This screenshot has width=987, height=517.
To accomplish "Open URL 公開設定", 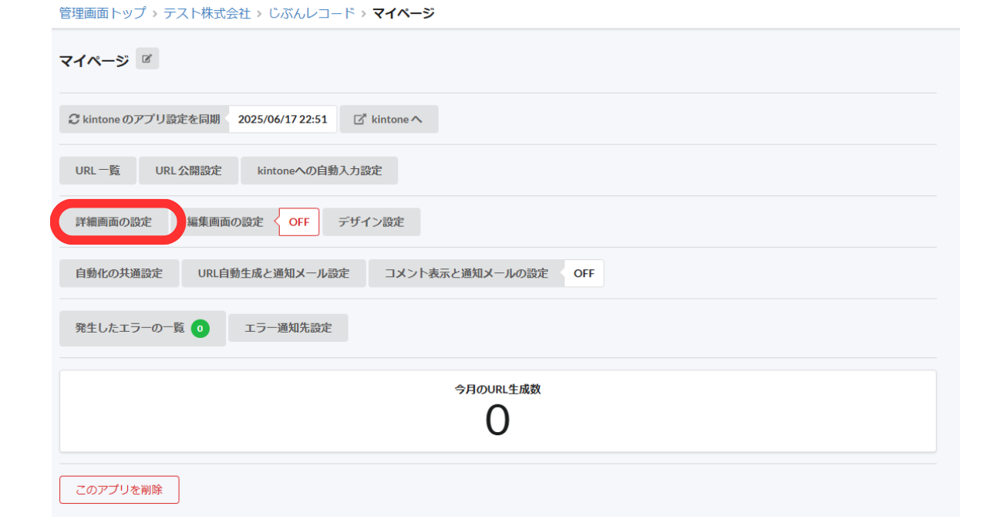I will [x=188, y=171].
